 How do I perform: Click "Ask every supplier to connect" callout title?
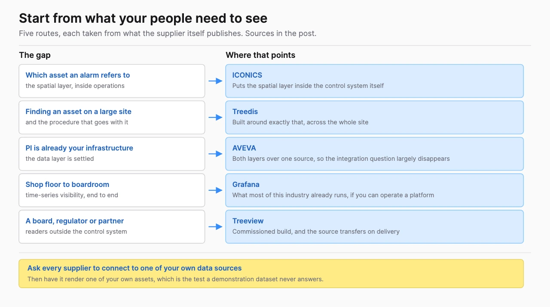(x=134, y=268)
